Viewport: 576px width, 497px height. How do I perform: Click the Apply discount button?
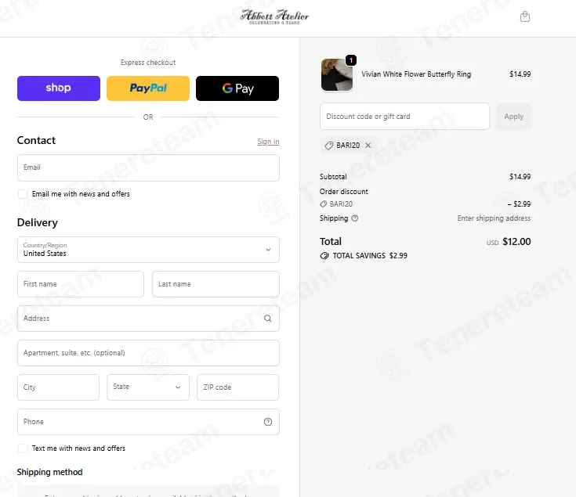click(x=513, y=117)
